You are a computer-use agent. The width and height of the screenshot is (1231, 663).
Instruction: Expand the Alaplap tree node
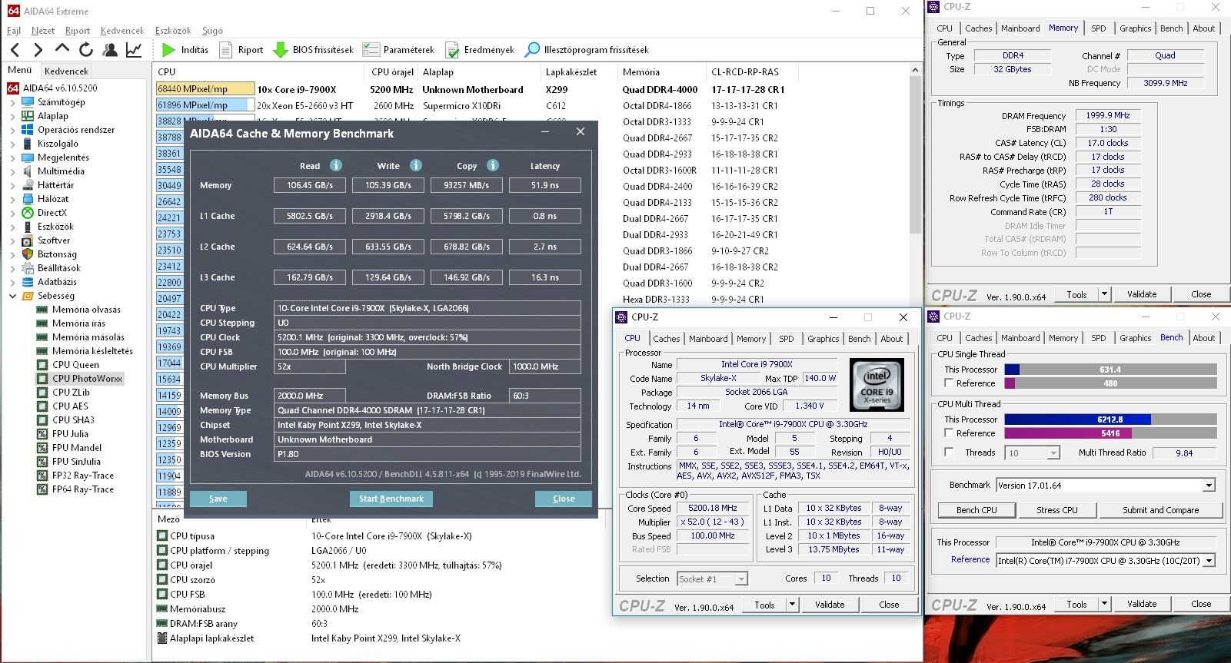point(12,116)
